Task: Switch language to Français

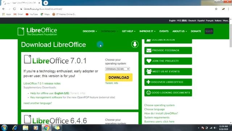Action: (x=210, y=21)
